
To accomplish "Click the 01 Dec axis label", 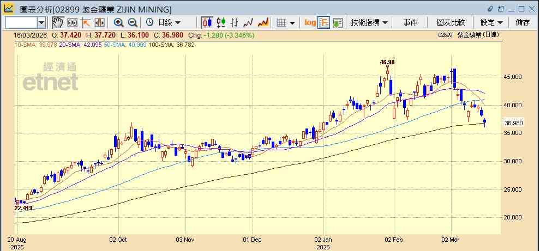I will (x=253, y=240).
